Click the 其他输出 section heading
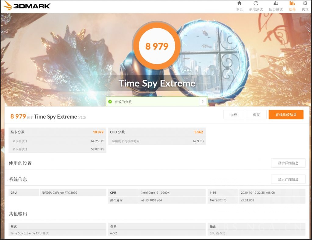 pyautogui.click(x=18, y=214)
